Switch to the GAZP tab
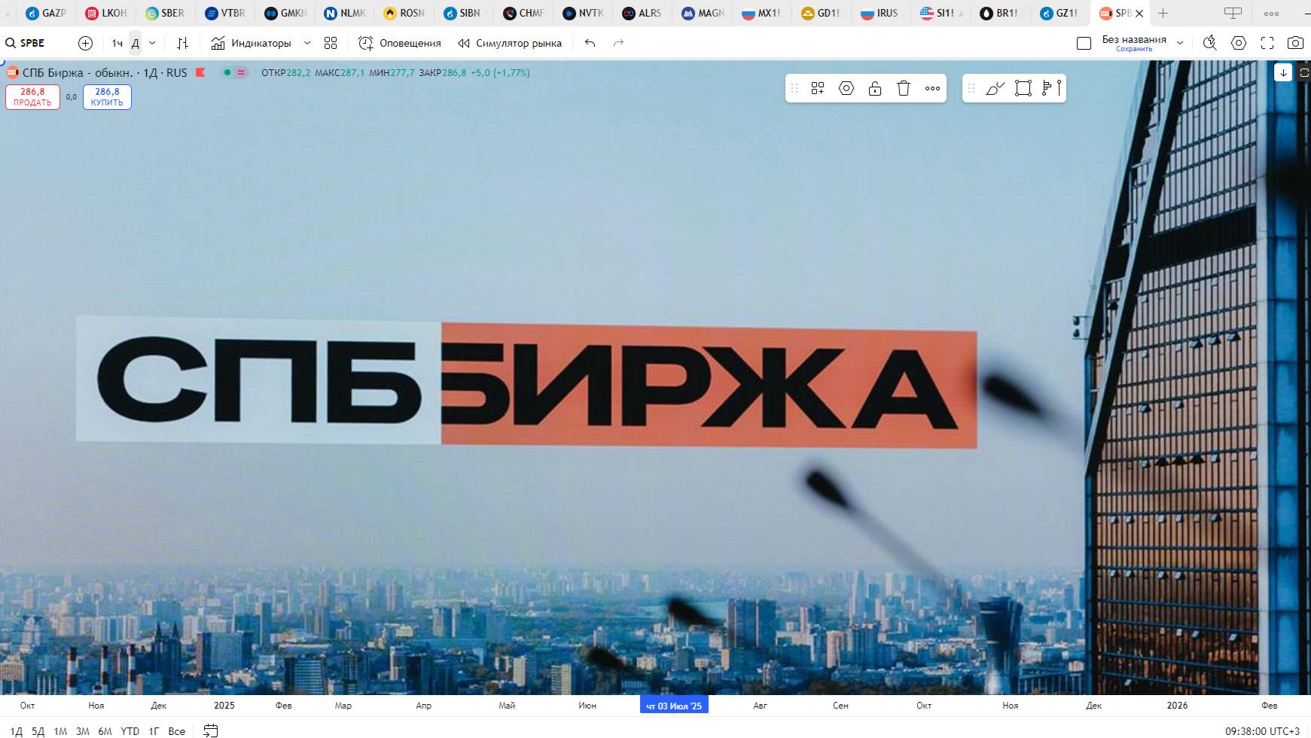The image size is (1311, 738). [x=47, y=13]
